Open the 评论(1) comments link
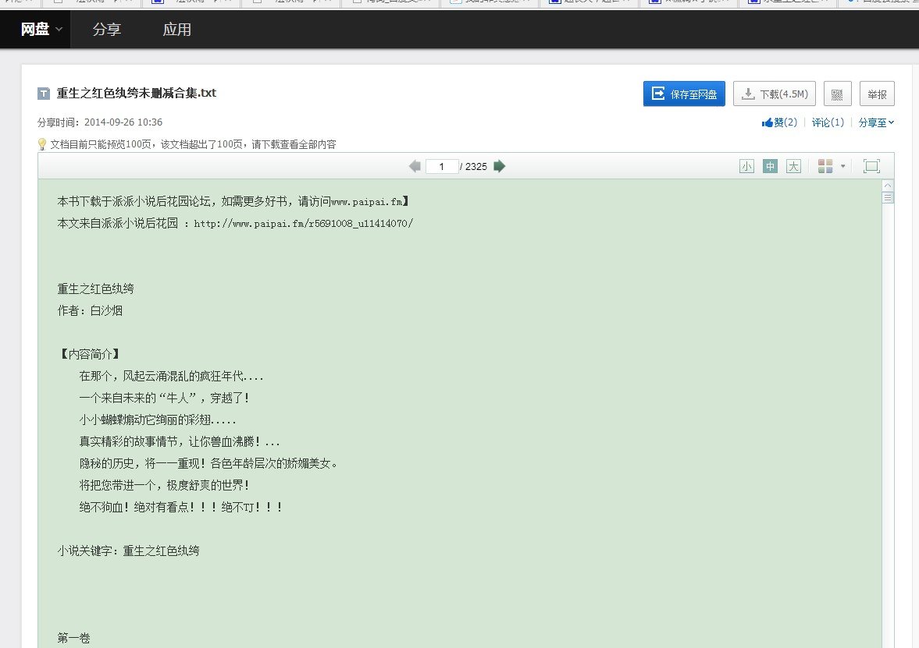The image size is (919, 648). click(827, 122)
